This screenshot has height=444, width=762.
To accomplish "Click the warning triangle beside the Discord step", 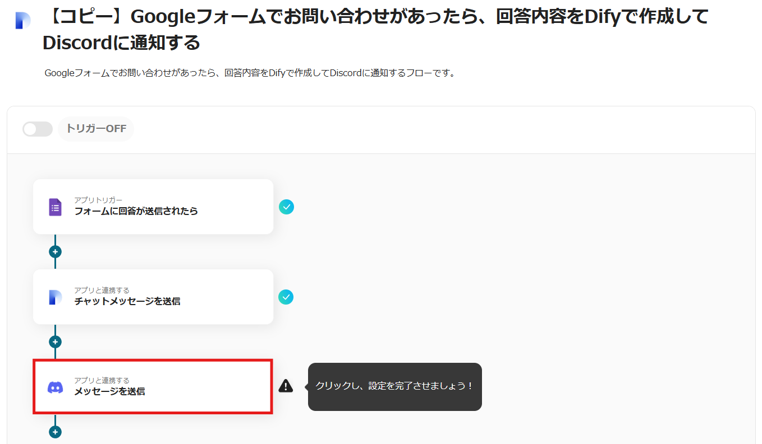I will pos(286,386).
